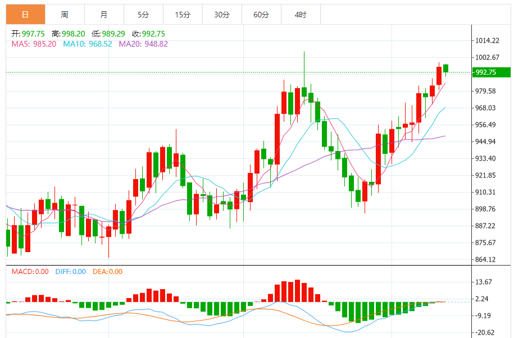Click the 875.67 price axis label
The height and width of the screenshot is (338, 514).
pos(486,243)
